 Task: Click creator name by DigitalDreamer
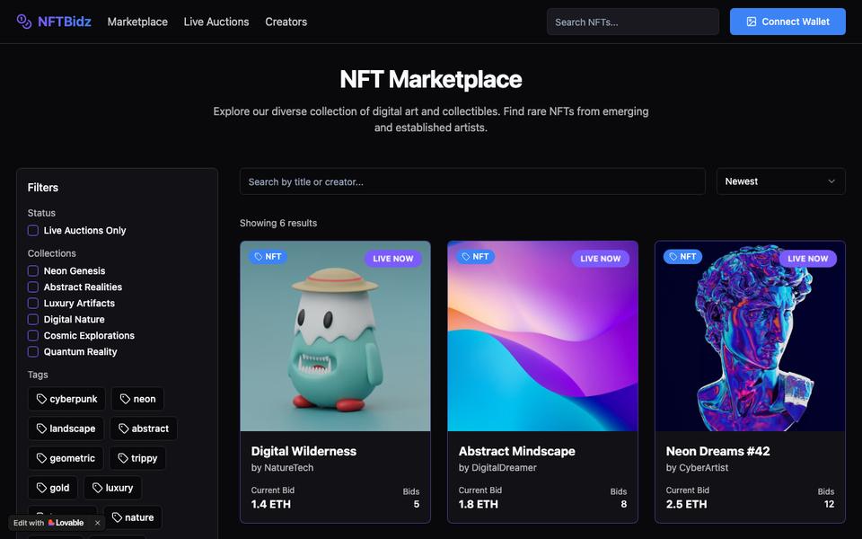click(497, 467)
